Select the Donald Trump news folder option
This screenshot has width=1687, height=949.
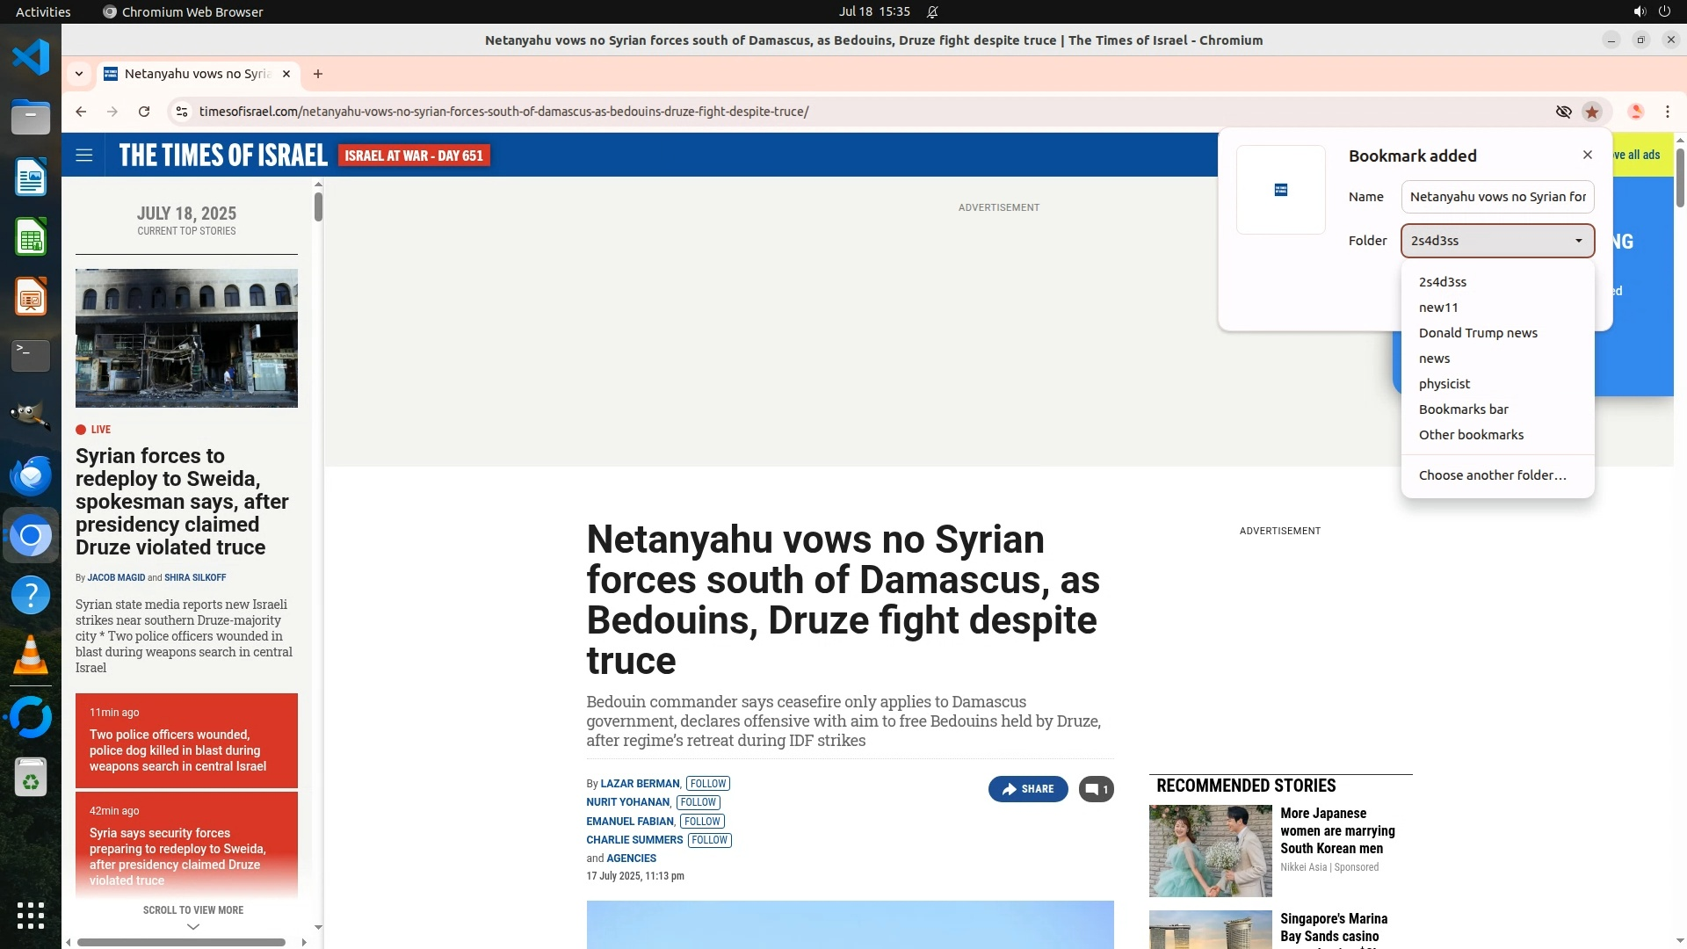tap(1478, 333)
